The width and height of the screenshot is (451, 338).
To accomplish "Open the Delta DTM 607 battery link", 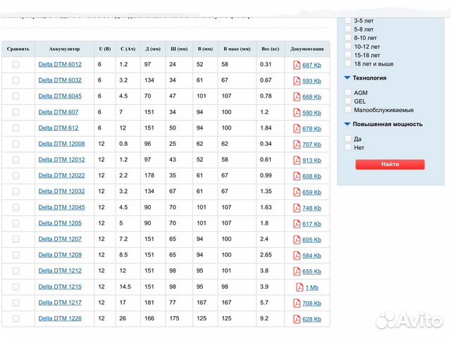I will pos(58,112).
